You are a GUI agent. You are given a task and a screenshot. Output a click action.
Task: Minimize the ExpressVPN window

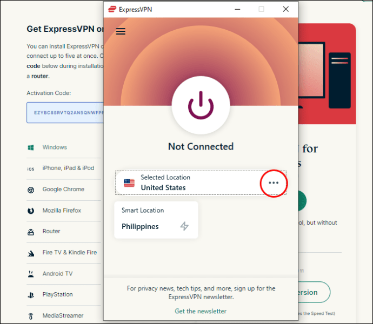[x=237, y=9]
